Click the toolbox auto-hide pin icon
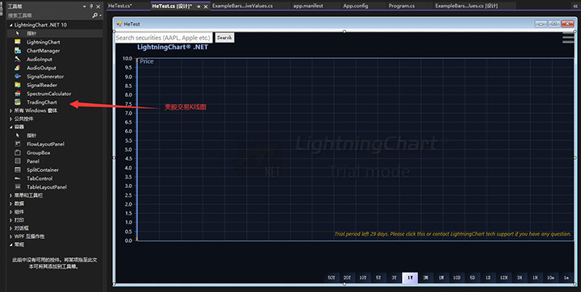Viewport: 581px width, 292px height. (x=91, y=6)
